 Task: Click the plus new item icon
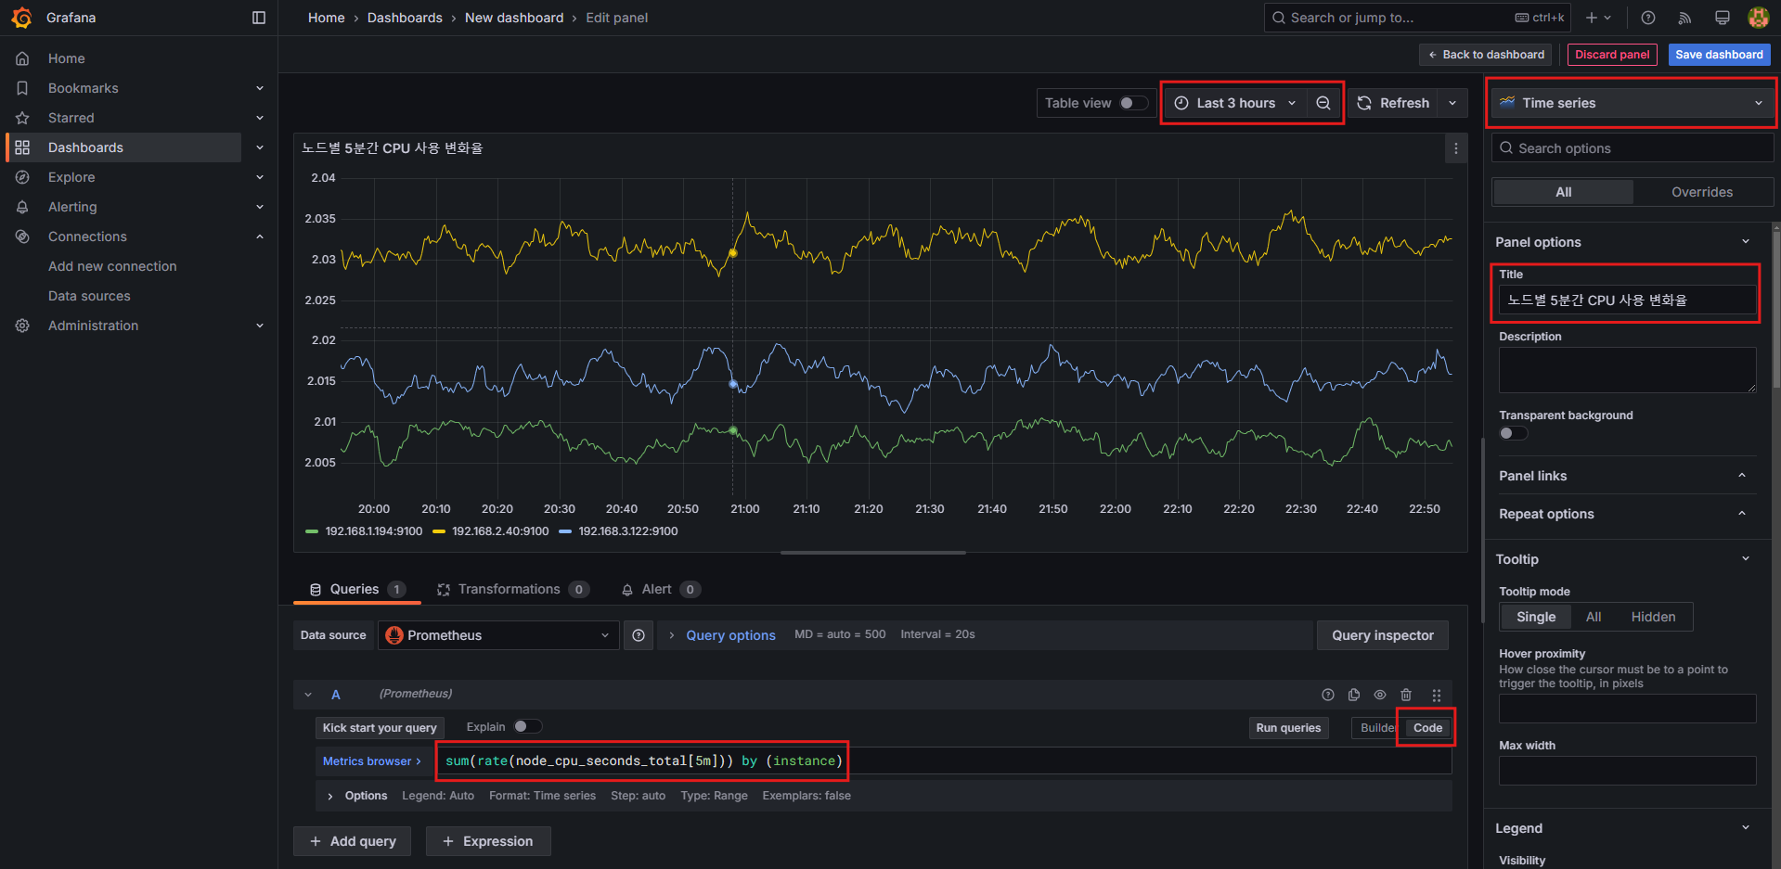(1598, 18)
